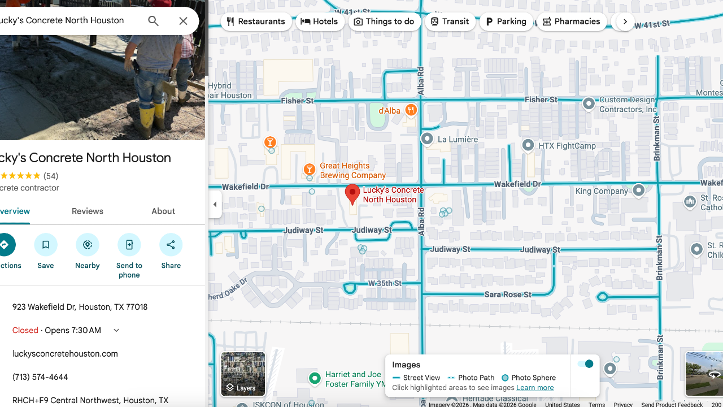
Task: Click the red Lucky's Concrete location pin
Action: click(x=352, y=194)
